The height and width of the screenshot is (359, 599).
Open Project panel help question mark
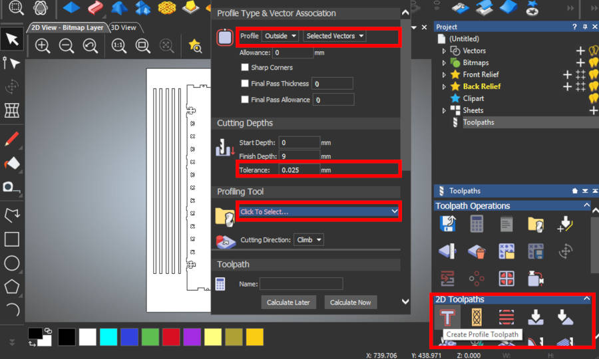[574, 27]
